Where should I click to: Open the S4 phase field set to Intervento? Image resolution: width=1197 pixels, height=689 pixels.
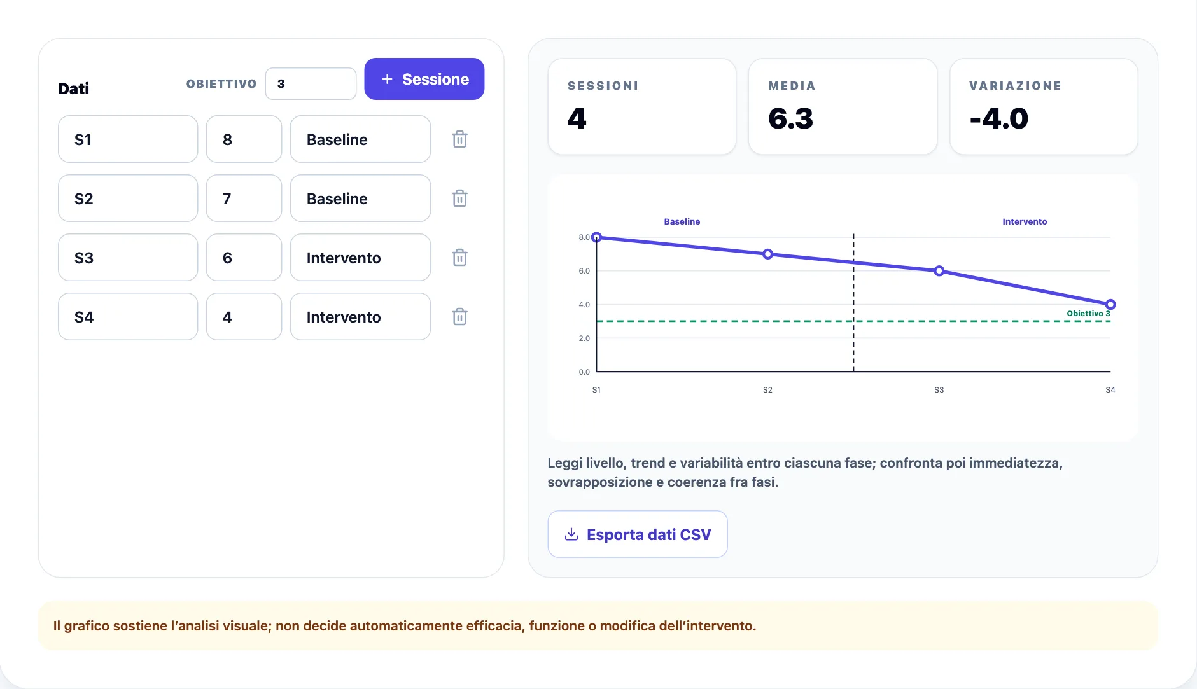[360, 317]
